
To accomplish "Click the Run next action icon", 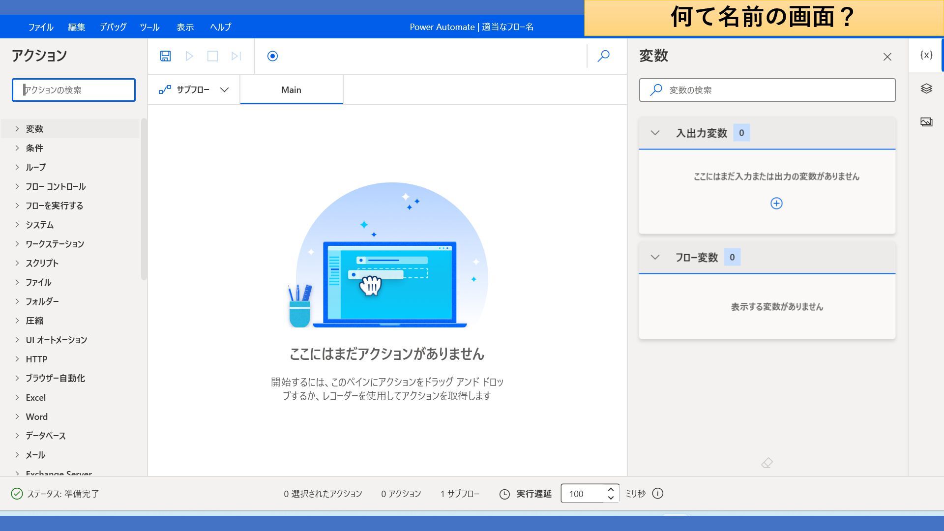I will (x=236, y=56).
